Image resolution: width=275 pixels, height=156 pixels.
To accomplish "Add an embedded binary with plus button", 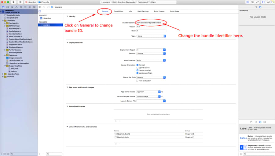I will tap(116, 121).
